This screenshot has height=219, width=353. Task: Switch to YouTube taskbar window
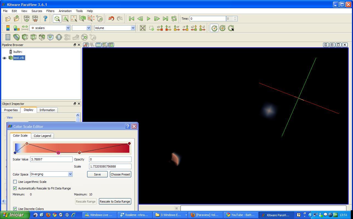pyautogui.click(x=241, y=215)
